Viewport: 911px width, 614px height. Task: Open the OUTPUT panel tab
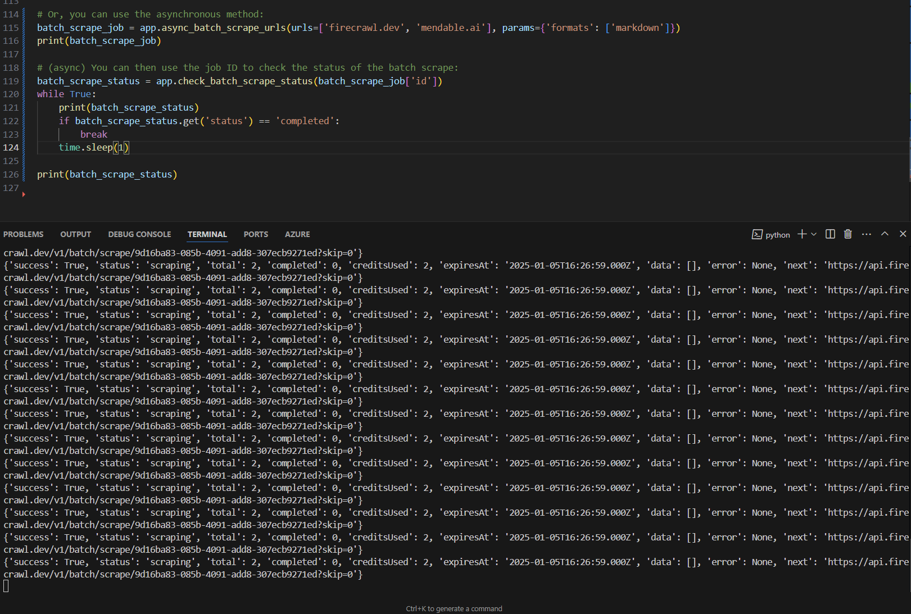(x=75, y=234)
